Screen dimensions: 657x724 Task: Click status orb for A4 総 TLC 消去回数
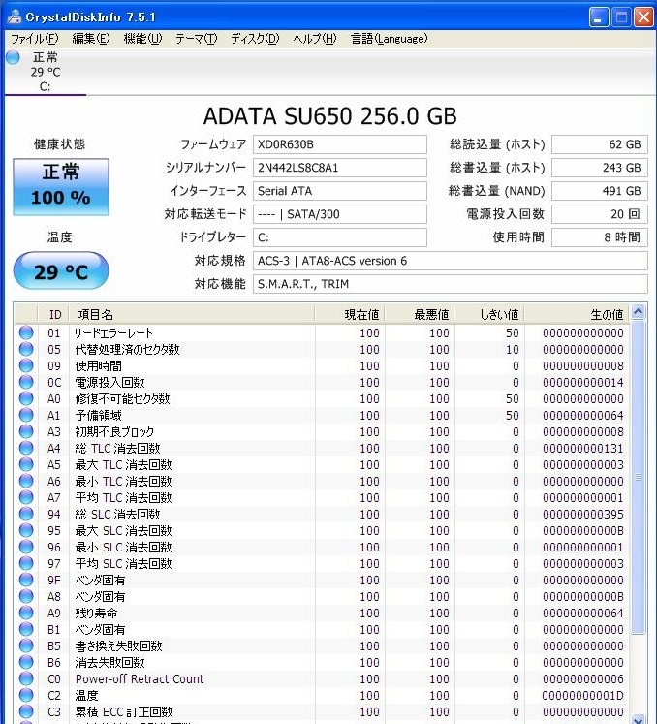pyautogui.click(x=26, y=448)
